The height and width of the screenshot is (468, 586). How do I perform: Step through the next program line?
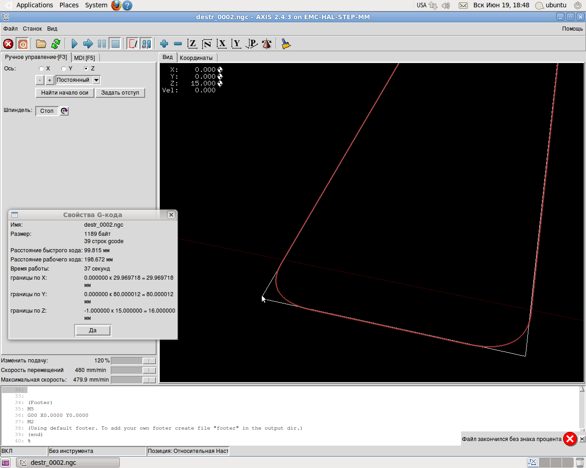coord(88,44)
